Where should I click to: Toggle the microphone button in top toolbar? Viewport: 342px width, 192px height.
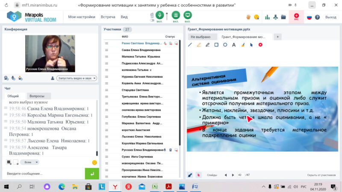159,15
